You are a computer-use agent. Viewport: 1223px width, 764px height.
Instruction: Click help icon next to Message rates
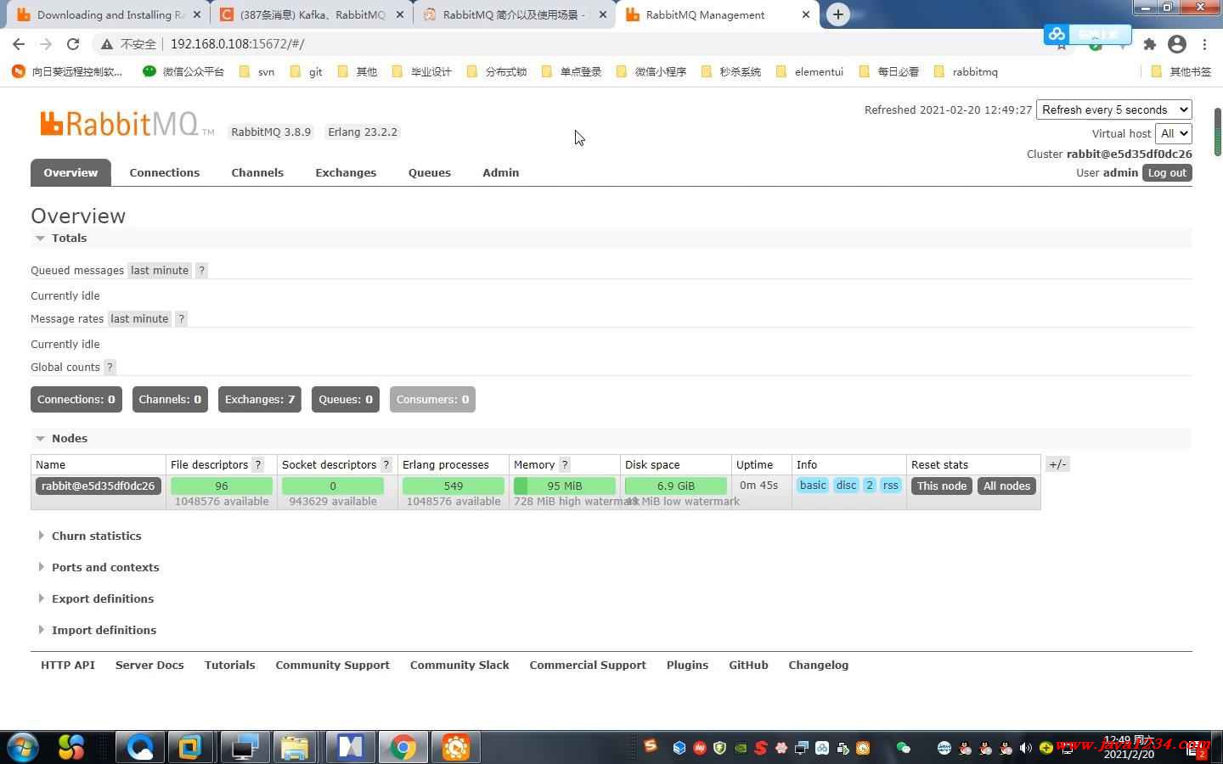tap(181, 319)
